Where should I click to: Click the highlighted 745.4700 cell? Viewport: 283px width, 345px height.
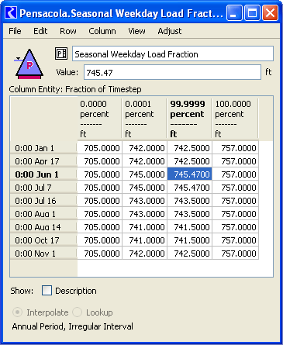coord(190,174)
